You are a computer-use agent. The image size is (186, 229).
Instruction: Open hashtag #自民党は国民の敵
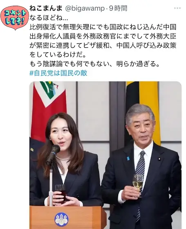pos(58,73)
